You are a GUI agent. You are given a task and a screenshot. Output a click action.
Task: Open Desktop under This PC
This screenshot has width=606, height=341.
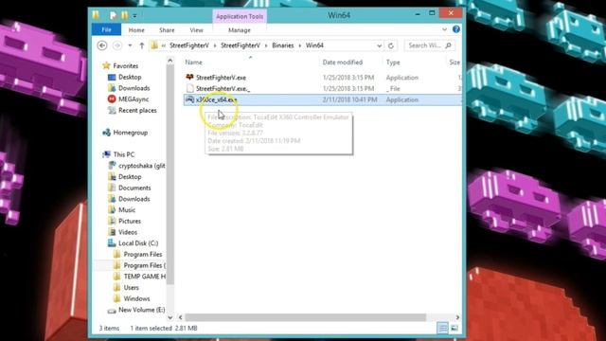point(130,177)
